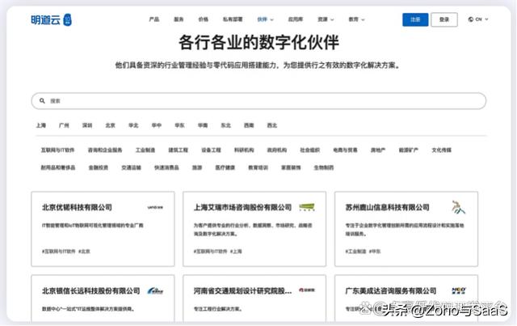Filter by 教育培训 industry
Viewport: 517px width, 326px height.
tap(258, 167)
